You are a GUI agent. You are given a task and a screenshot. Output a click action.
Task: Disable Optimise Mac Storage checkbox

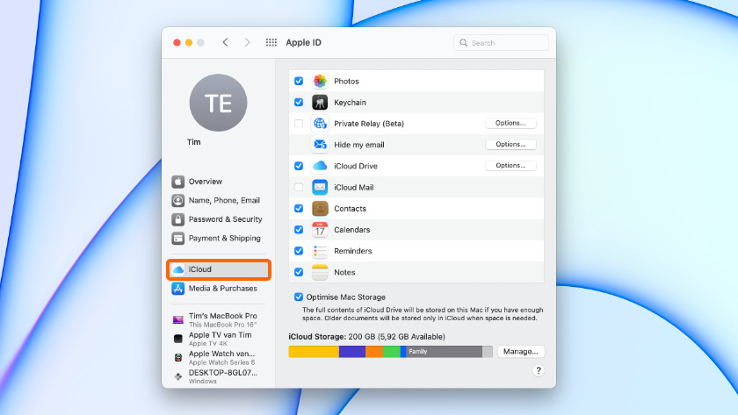click(x=299, y=297)
